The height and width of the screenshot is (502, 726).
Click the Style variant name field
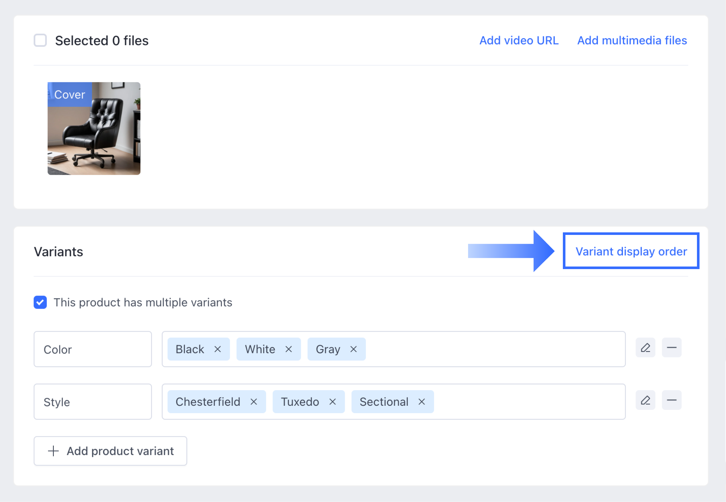tap(93, 402)
